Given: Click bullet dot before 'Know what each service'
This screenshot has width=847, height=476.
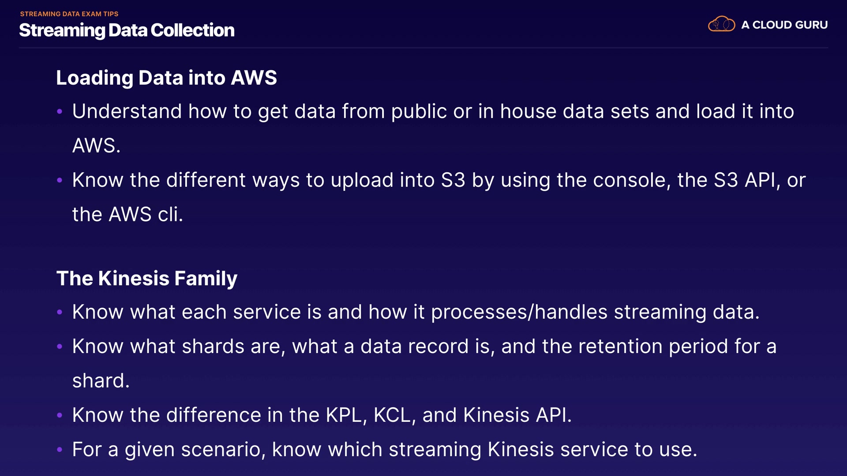Looking at the screenshot, I should (x=60, y=312).
